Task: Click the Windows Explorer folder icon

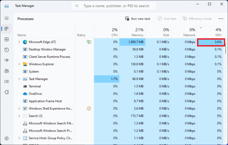Action: pyautogui.click(x=25, y=64)
